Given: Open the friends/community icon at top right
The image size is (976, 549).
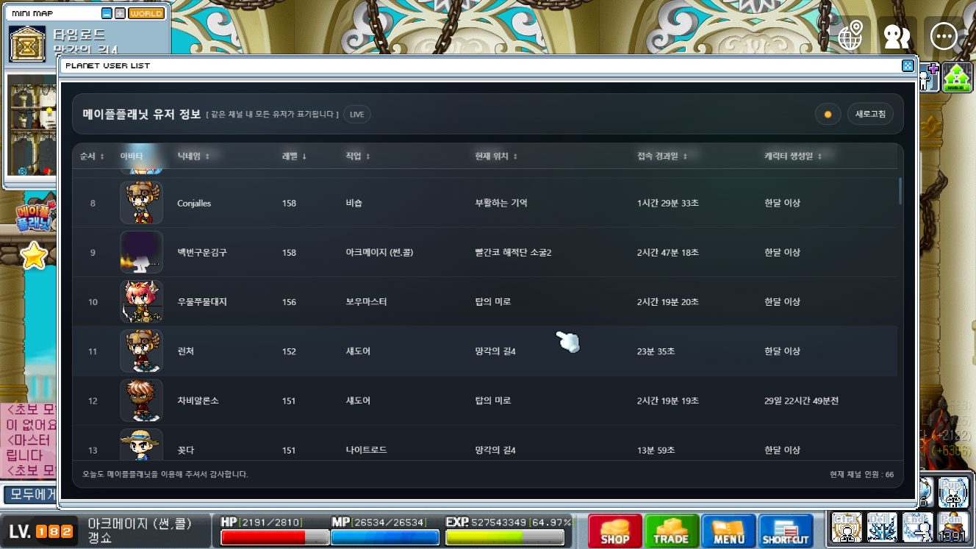Looking at the screenshot, I should point(897,35).
